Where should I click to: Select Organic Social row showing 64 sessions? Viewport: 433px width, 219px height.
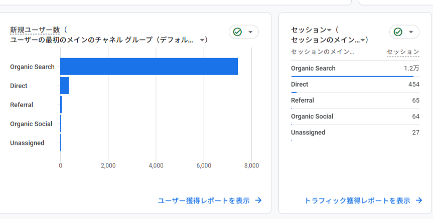355,117
